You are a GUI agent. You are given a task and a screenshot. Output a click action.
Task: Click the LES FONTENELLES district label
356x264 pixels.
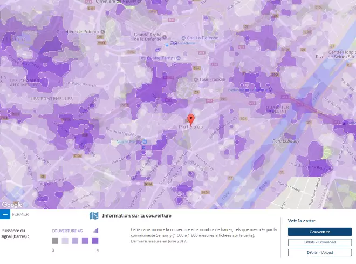tap(52, 99)
